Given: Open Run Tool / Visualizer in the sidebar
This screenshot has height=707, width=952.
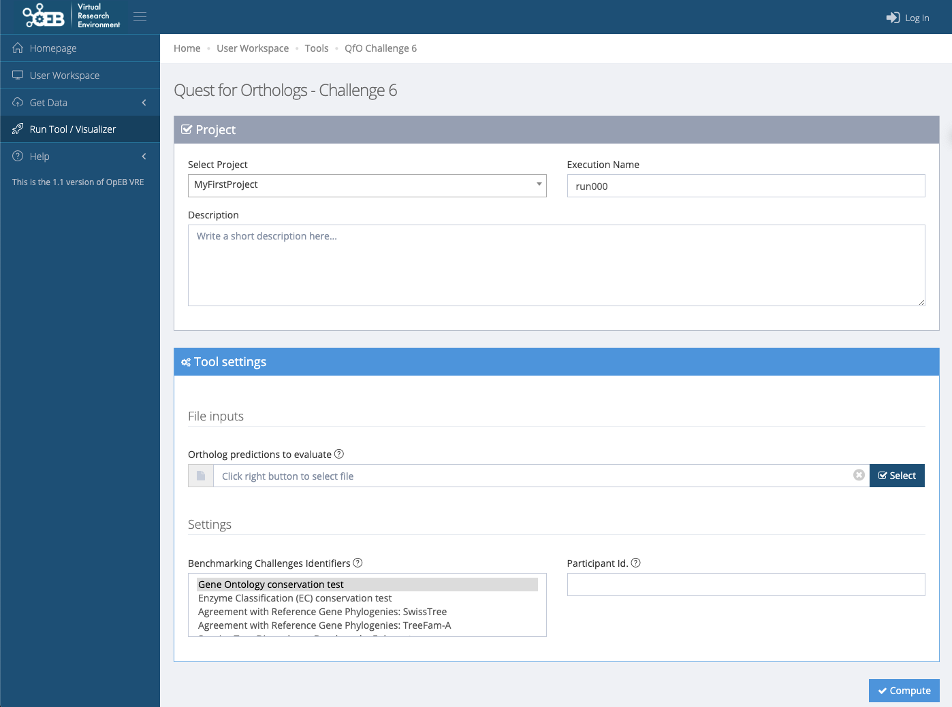Looking at the screenshot, I should (x=80, y=129).
